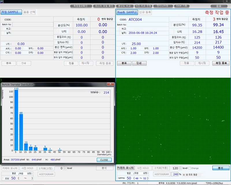Open 사진 비교 판정 in the toolbar

[143, 6]
